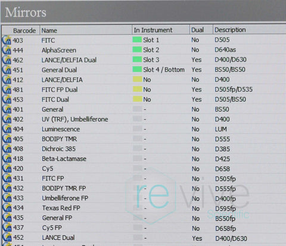Click the mirror icon next to 451
This screenshot has height=246, width=286.
[7, 70]
